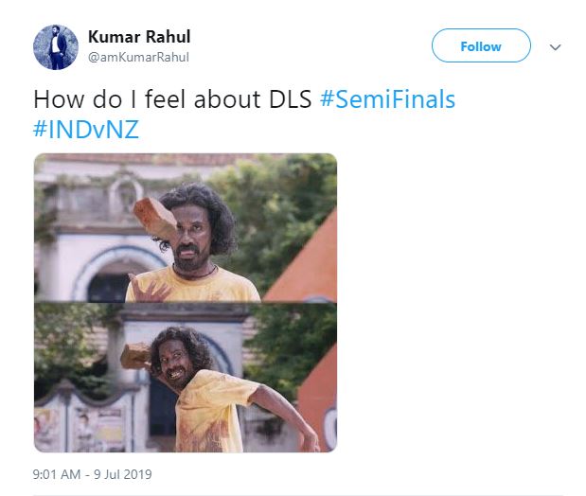Click the Follow button
Viewport: 586px width, 496px height.
[x=480, y=45]
